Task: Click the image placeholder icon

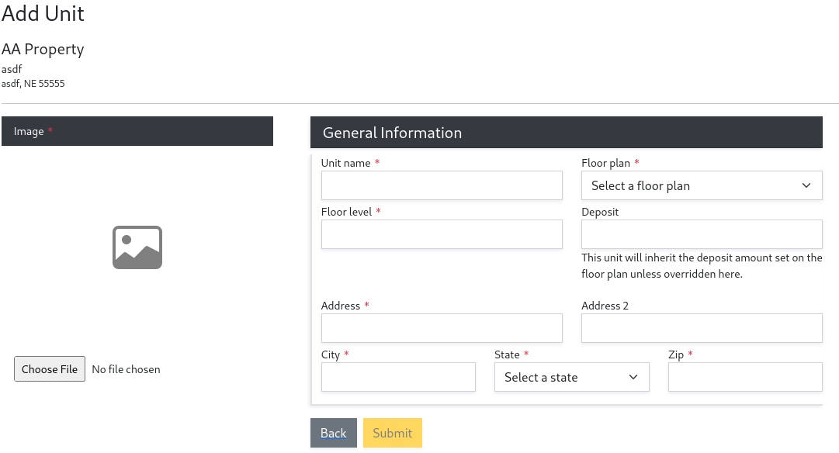Action: coord(137,247)
